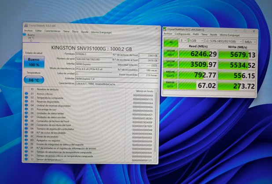Image resolution: width=272 pixels, height=184 pixels.
Task: Select row Comandos de lectura del host
Action: tap(89, 121)
